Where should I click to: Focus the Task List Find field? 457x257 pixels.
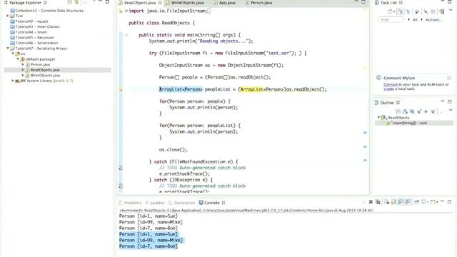point(391,20)
